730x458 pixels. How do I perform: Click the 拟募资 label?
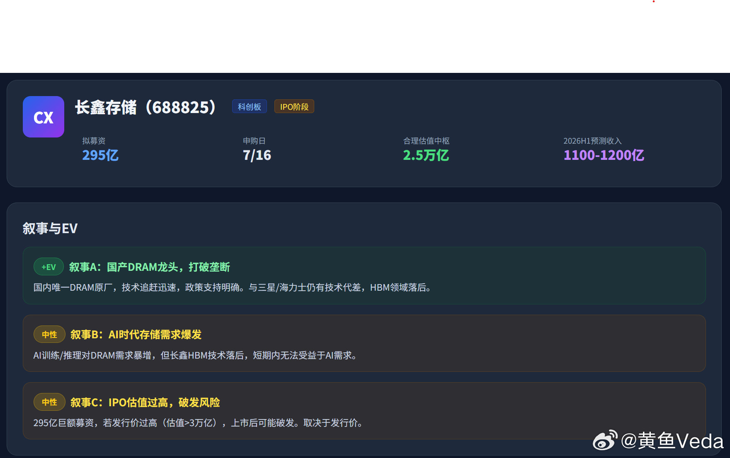(94, 141)
